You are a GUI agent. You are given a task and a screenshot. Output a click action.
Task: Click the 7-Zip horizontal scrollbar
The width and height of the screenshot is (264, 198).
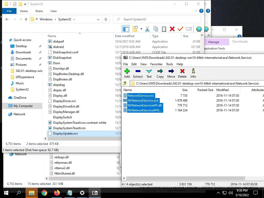coord(185,178)
